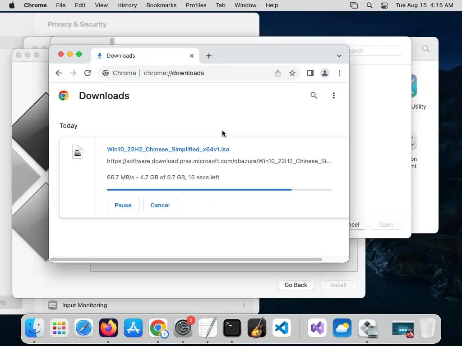
Task: Open the Apple menu
Action: click(12, 5)
